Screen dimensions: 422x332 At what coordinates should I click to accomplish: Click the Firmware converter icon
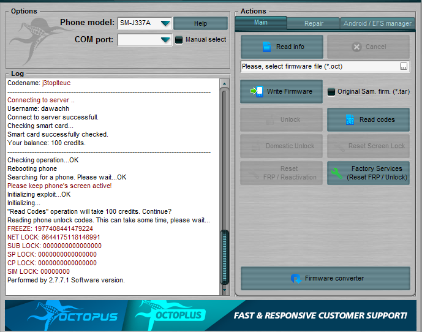[x=296, y=279]
